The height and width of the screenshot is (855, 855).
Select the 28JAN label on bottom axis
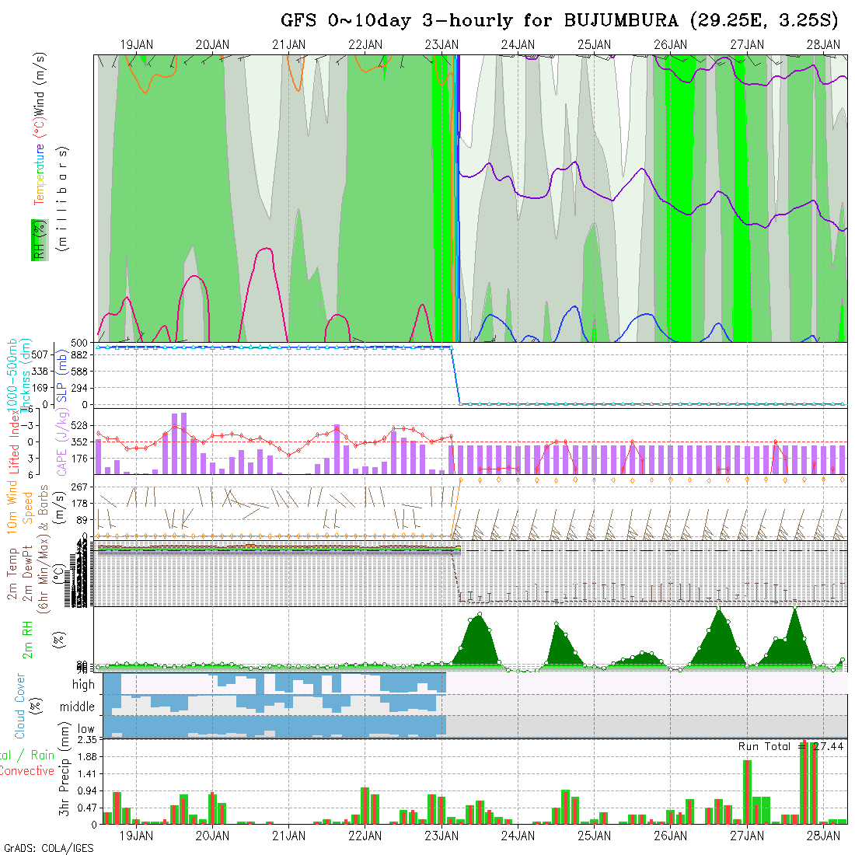pos(822,836)
